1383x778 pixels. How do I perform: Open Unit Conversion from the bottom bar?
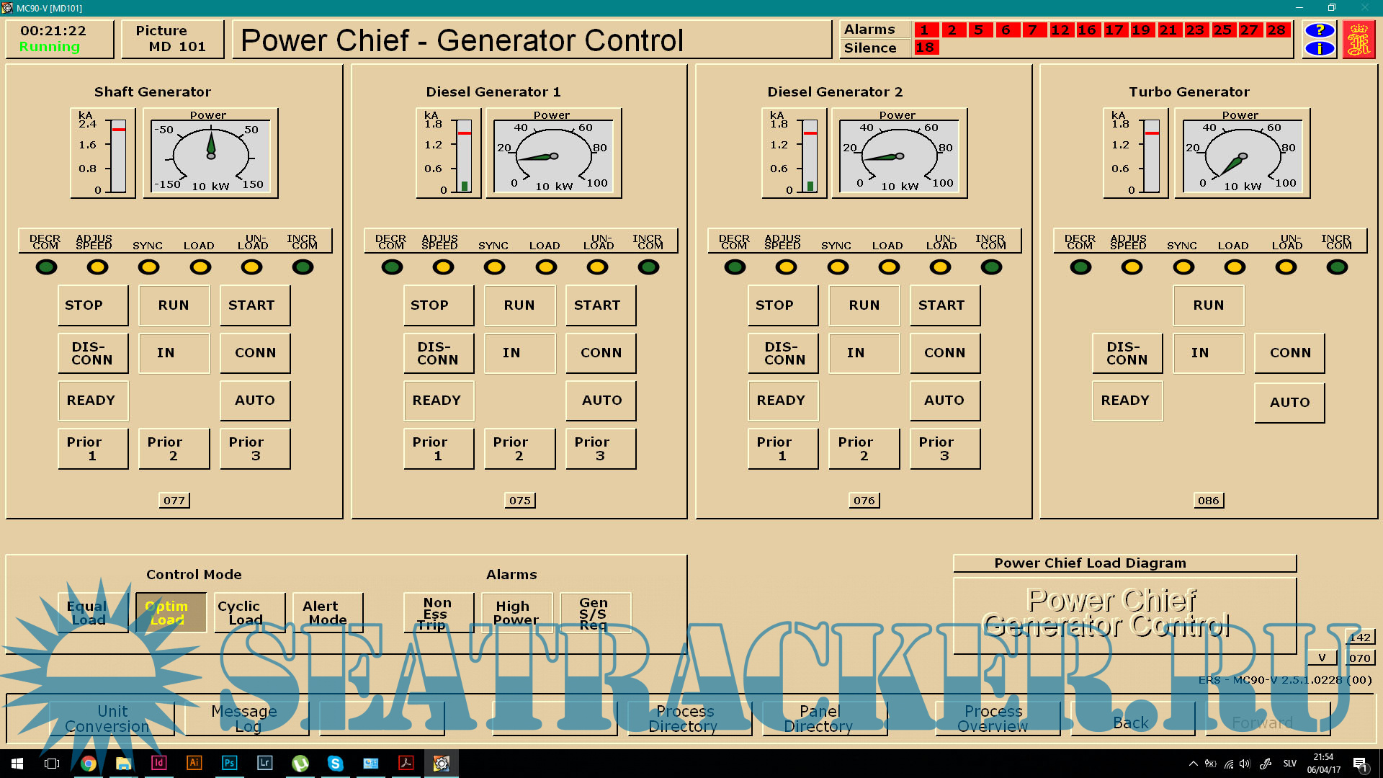click(x=112, y=718)
